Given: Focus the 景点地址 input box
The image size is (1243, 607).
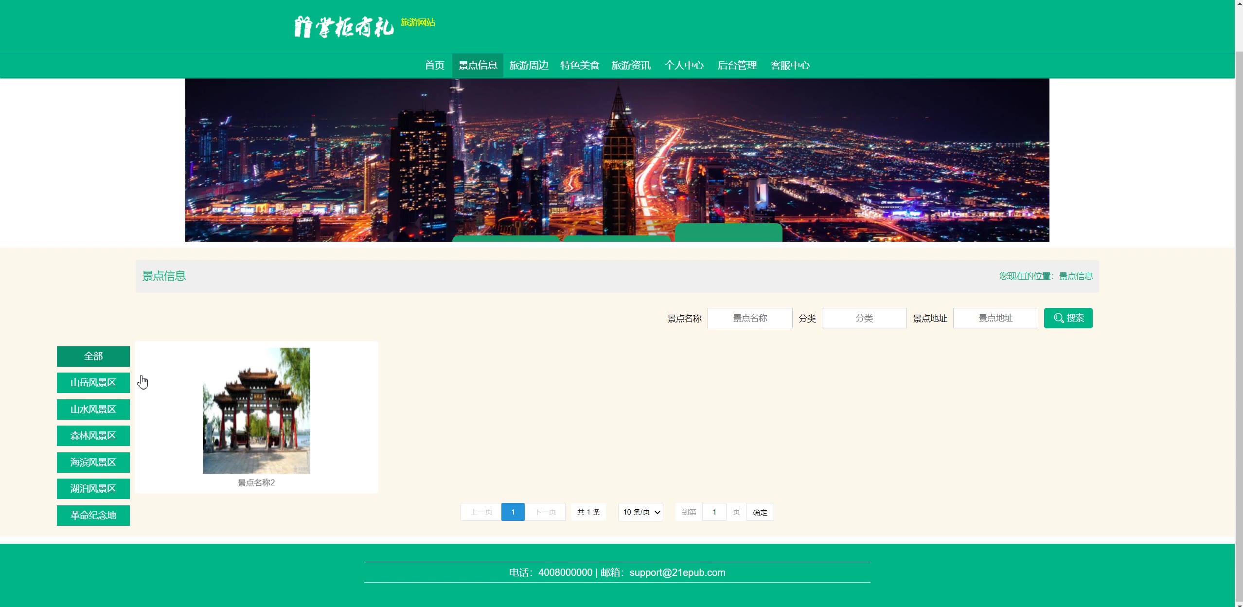Looking at the screenshot, I should 995,318.
